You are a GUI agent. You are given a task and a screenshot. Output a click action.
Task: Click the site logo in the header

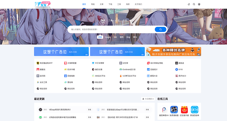(43, 5)
